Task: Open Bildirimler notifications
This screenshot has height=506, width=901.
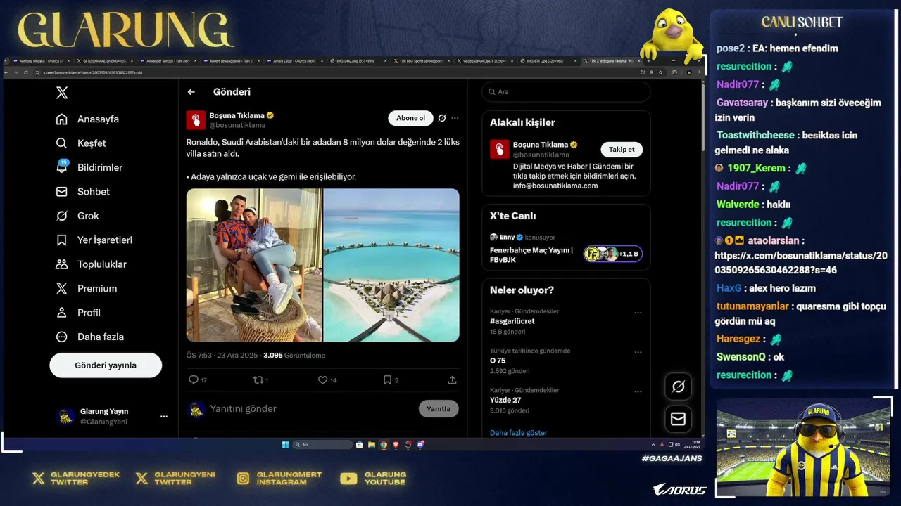Action: click(89, 167)
